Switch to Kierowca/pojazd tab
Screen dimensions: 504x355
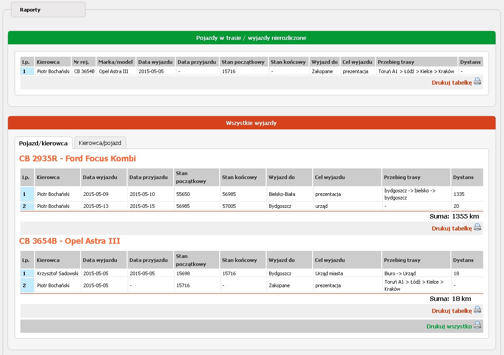click(x=100, y=143)
